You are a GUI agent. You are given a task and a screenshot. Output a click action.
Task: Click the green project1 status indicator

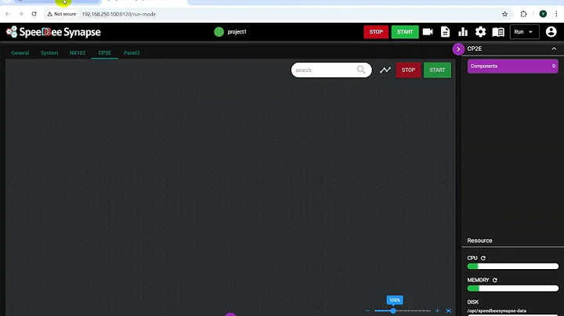click(x=219, y=32)
